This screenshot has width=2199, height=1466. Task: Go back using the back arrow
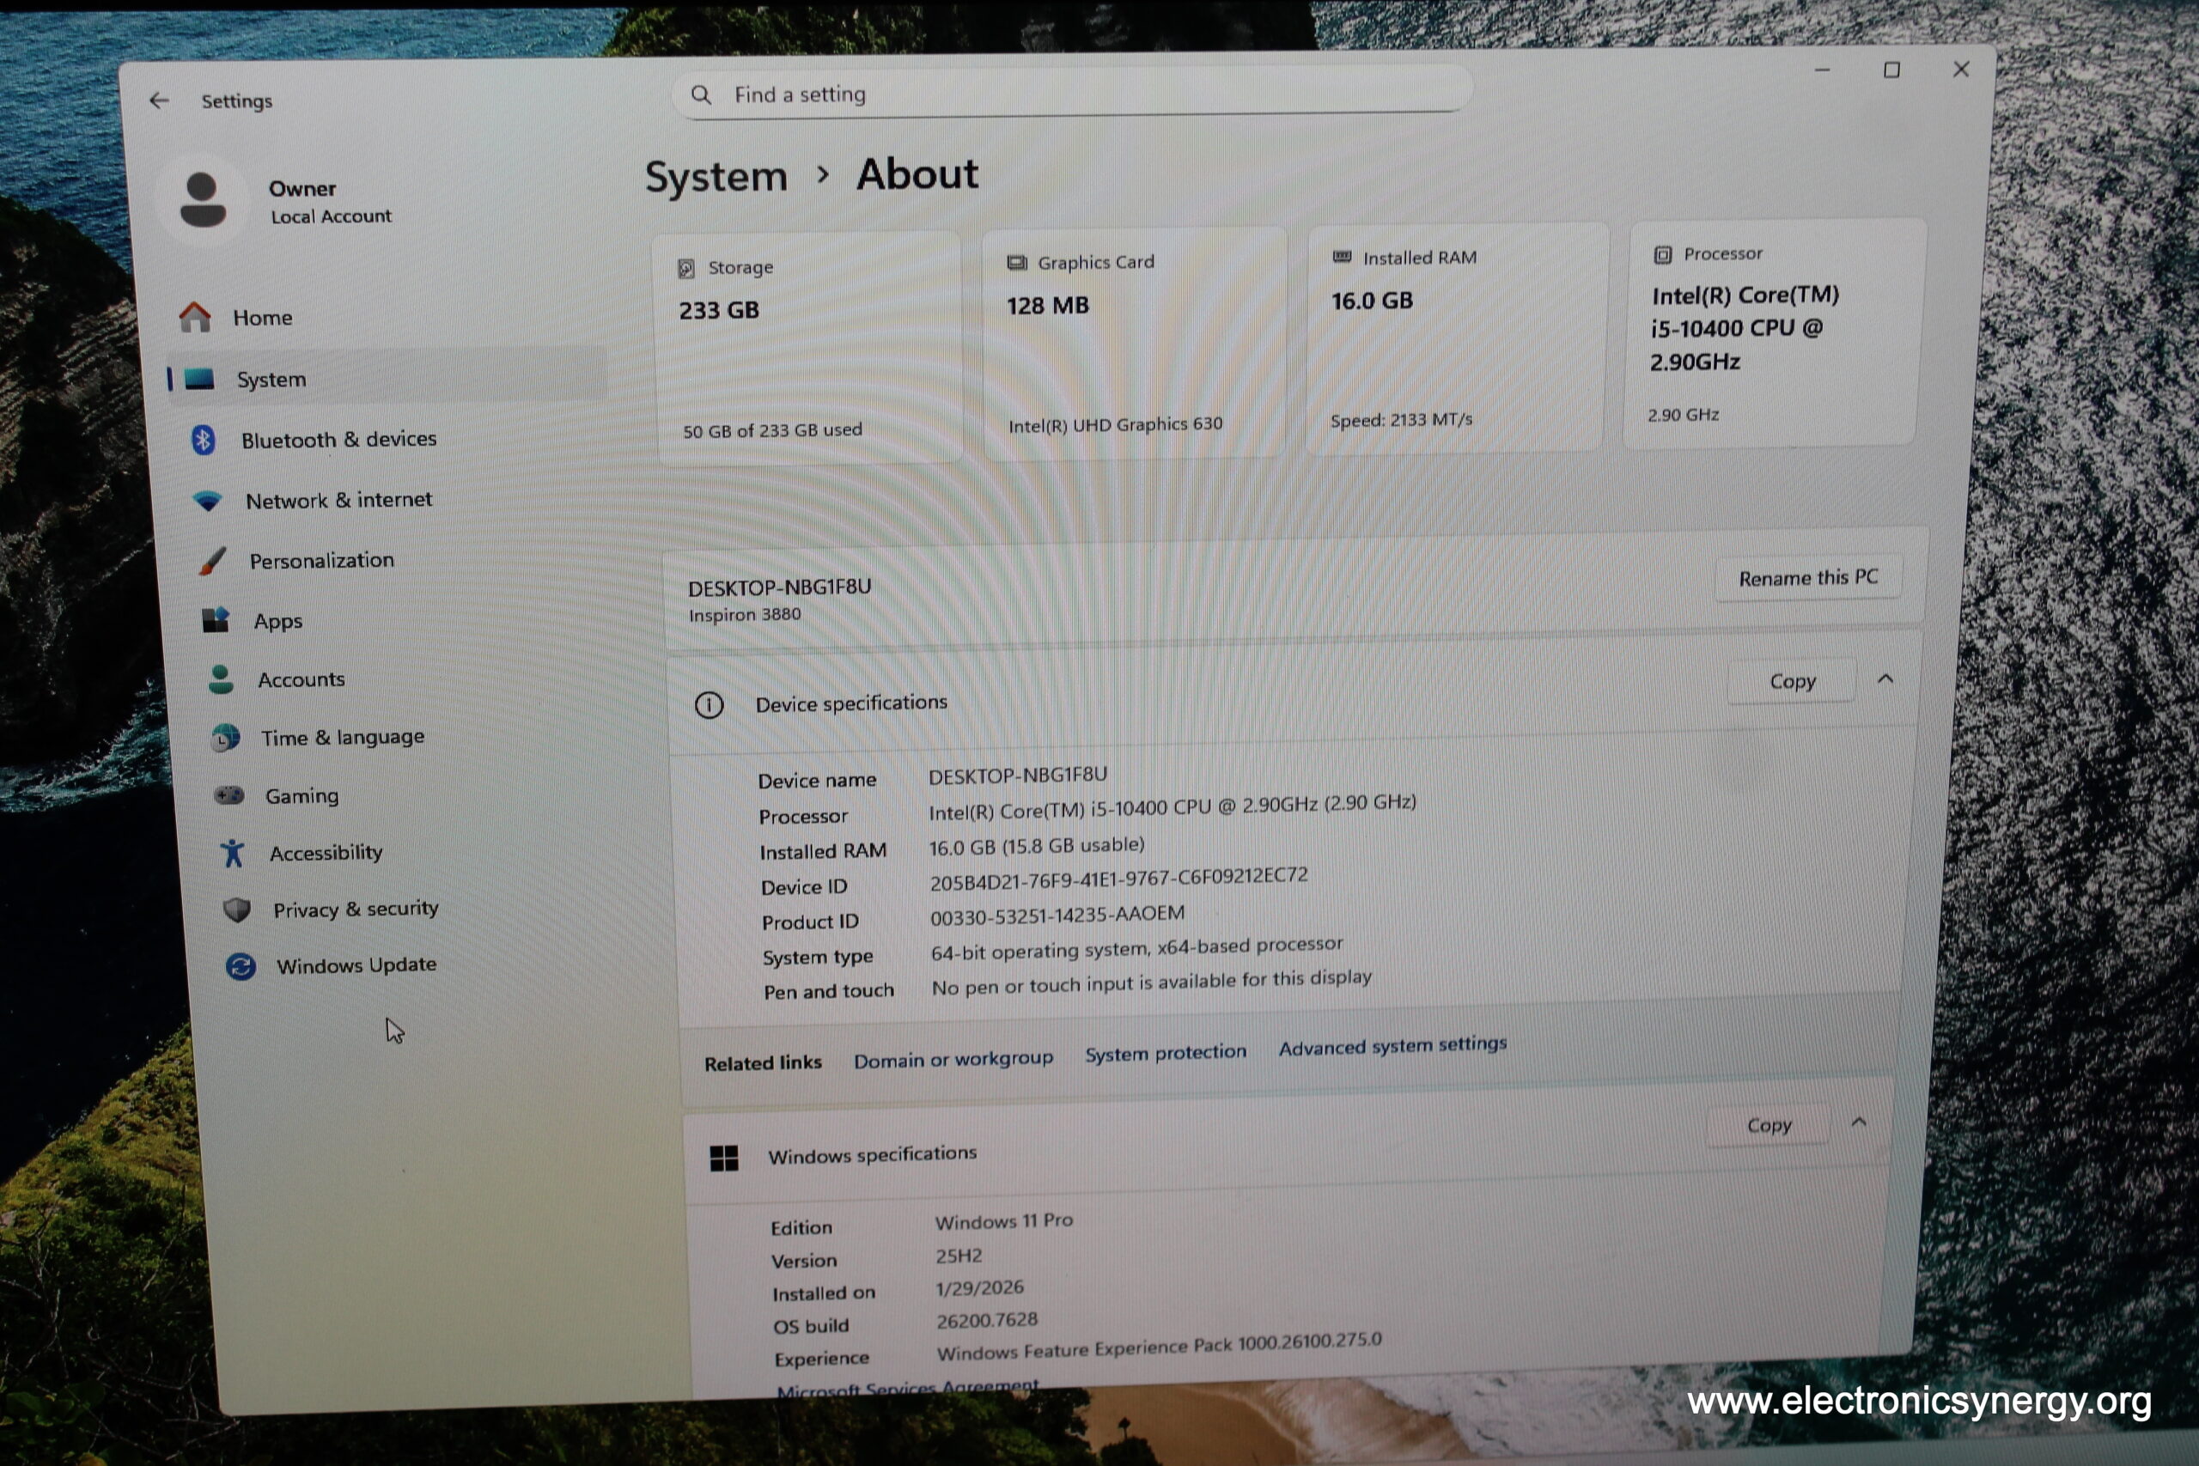coord(159,101)
